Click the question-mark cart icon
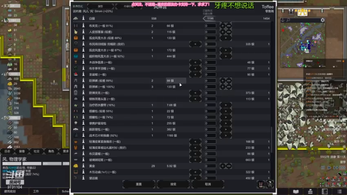The height and width of the screenshot is (195, 347). point(270,184)
